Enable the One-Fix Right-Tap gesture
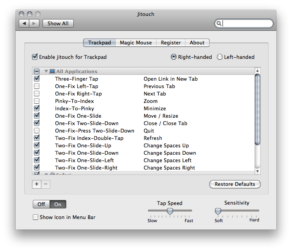Image resolution: width=292 pixels, height=251 pixels. click(x=37, y=94)
